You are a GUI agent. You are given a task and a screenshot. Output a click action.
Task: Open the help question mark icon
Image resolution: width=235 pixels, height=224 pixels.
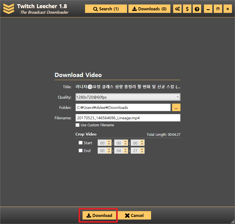pos(197,9)
